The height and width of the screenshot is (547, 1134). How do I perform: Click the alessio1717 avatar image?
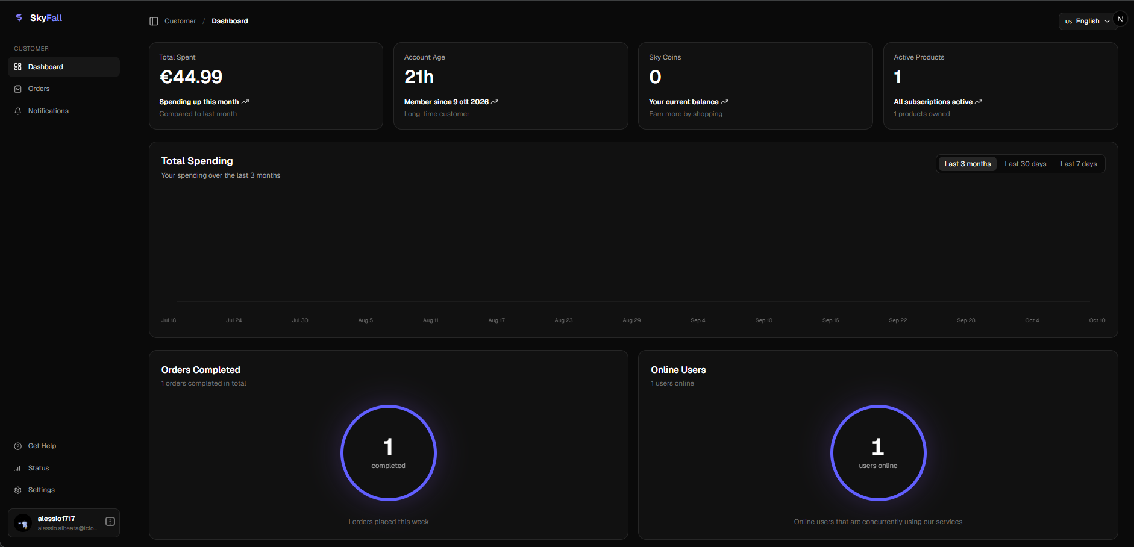(23, 523)
